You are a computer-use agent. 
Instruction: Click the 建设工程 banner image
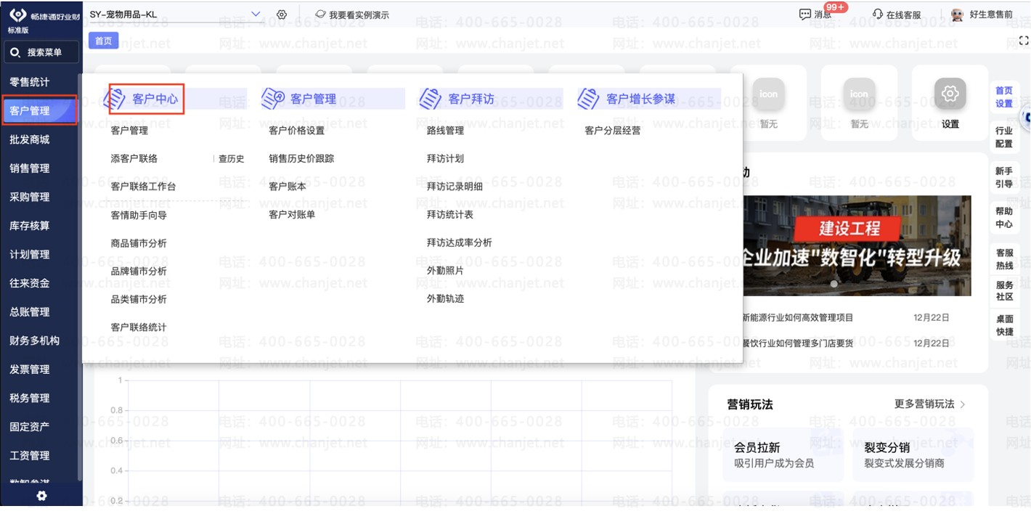point(856,245)
